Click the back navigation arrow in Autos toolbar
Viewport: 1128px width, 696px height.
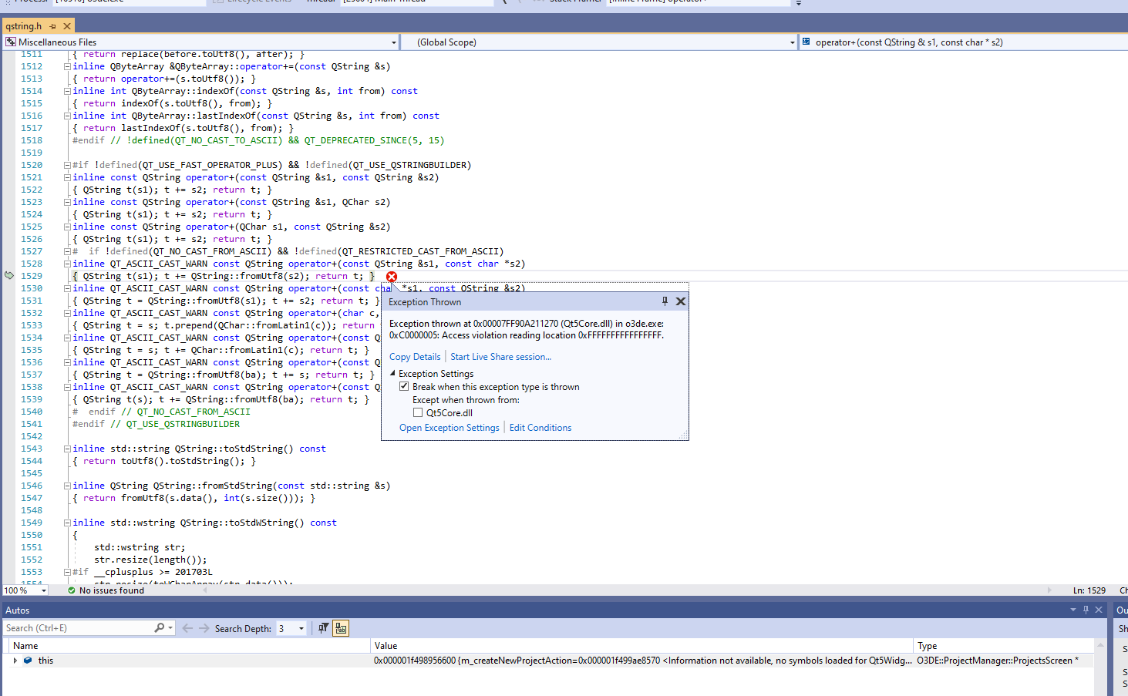[186, 627]
